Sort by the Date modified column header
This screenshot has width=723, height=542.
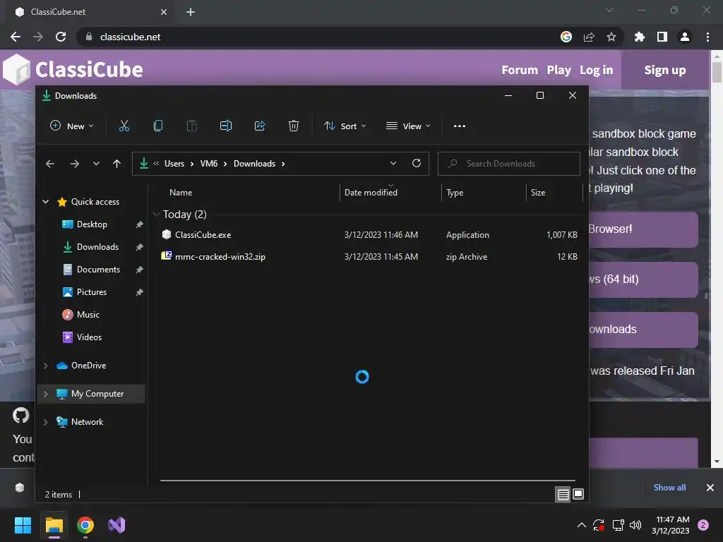click(371, 193)
